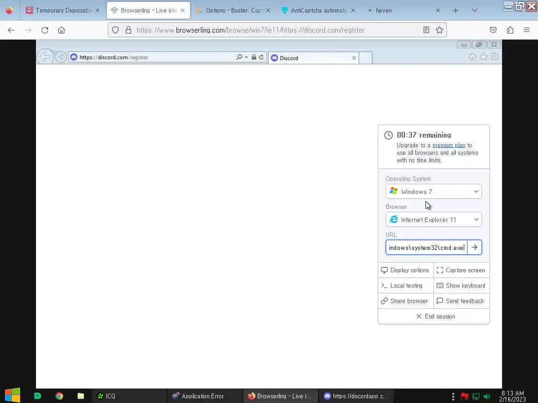This screenshot has height=403, width=538.
Task: Open the Firefox application menu
Action: tap(527, 30)
